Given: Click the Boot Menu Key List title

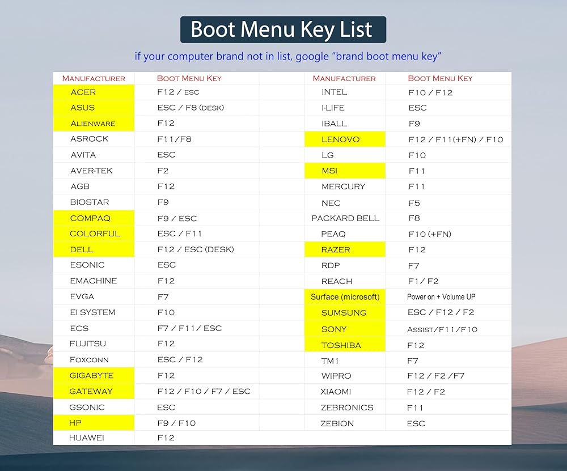Looking at the screenshot, I should (x=283, y=29).
